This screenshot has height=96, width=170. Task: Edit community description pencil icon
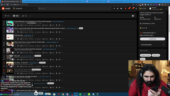click(150, 15)
